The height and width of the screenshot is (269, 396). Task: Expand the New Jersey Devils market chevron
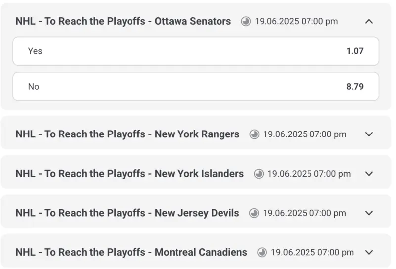coord(369,213)
